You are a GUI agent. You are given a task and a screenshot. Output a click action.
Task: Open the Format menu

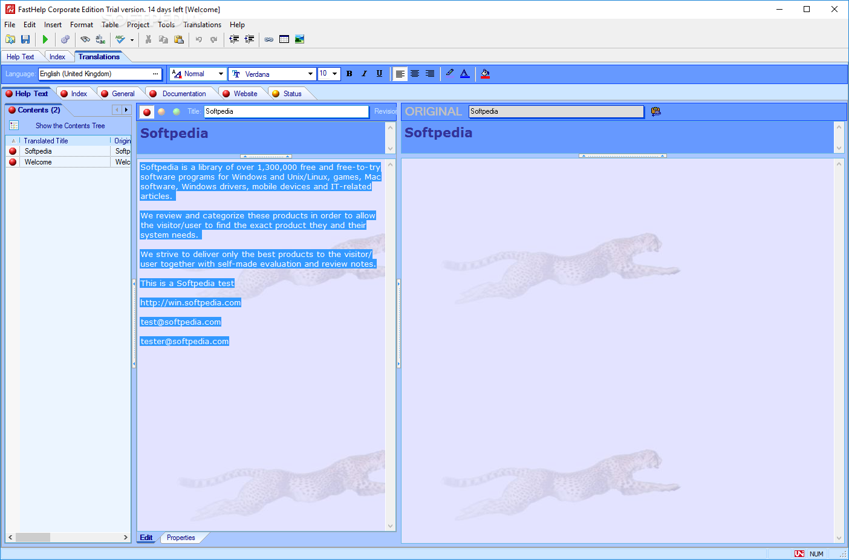click(82, 25)
